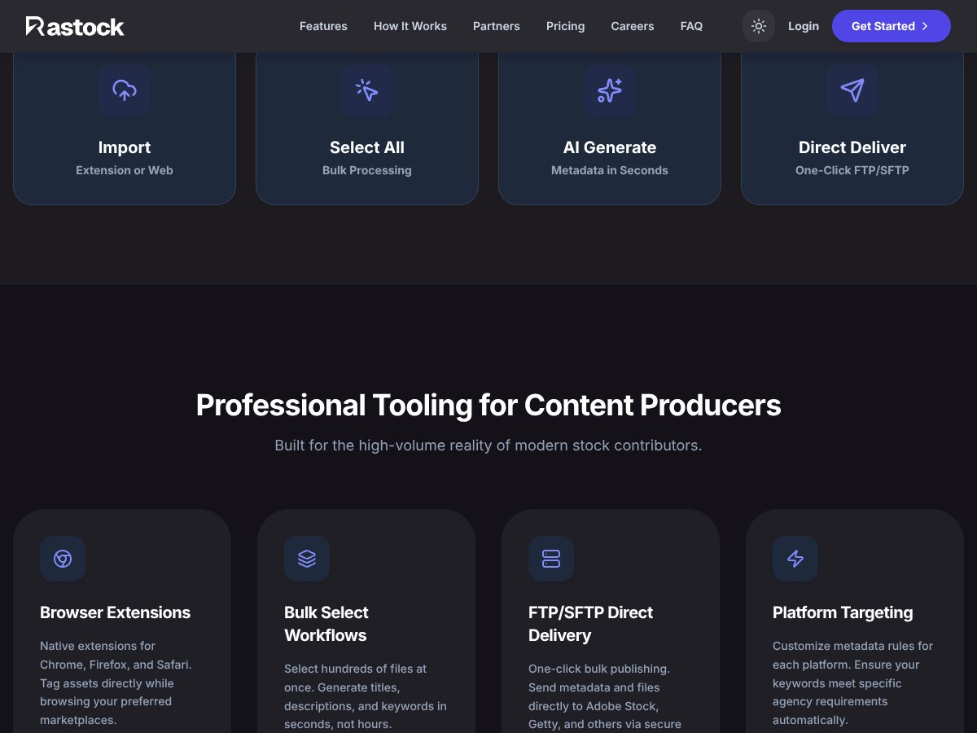The width and height of the screenshot is (977, 733).
Task: Click the Direct Deliver paper plane icon
Action: 852,90
